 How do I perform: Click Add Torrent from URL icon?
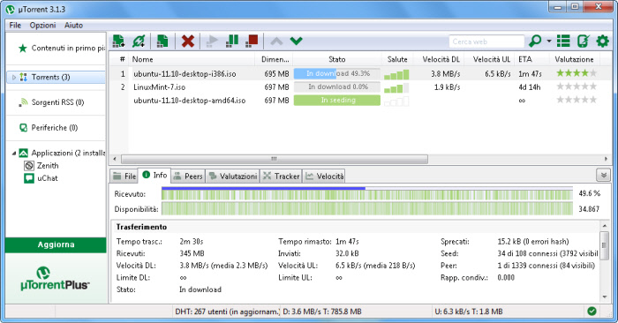click(139, 41)
